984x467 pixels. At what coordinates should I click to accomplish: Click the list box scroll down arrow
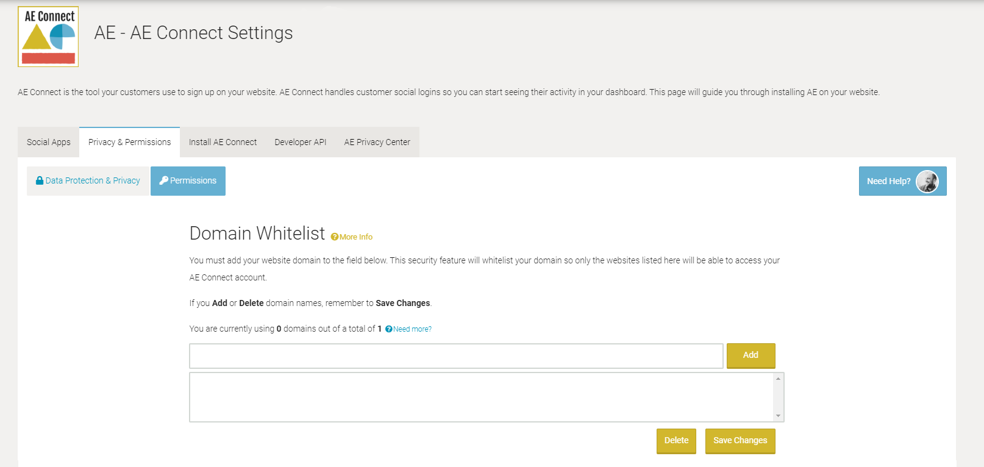[x=778, y=416]
